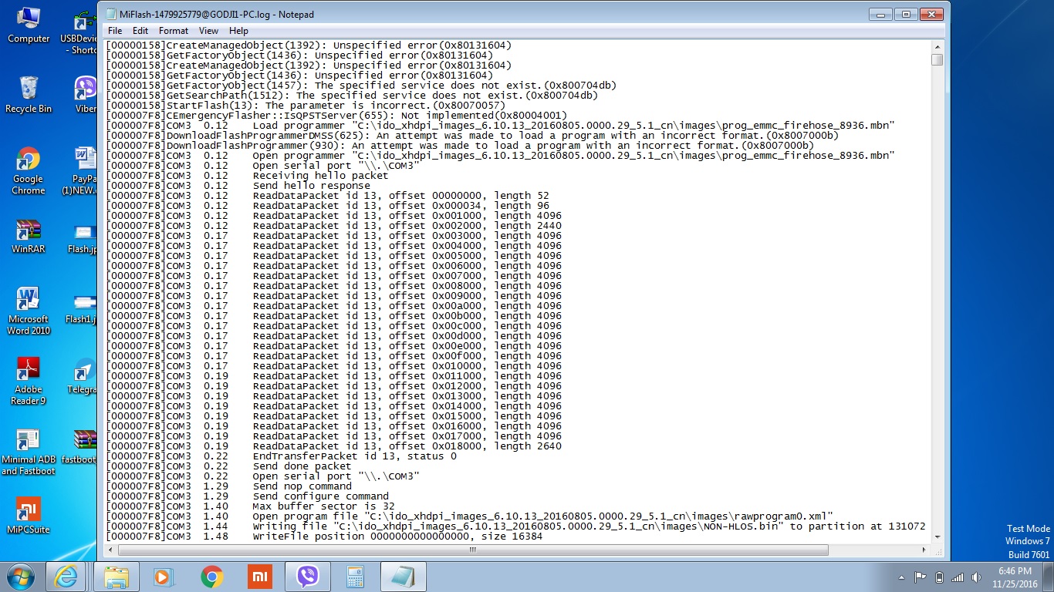Open the Edit menu
Image resolution: width=1054 pixels, height=592 pixels.
pos(140,31)
